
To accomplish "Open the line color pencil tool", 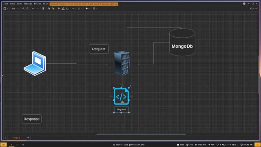I will [63, 9].
